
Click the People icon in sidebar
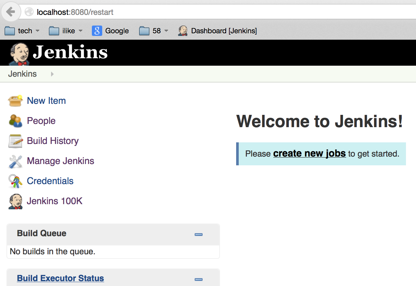tap(15, 121)
